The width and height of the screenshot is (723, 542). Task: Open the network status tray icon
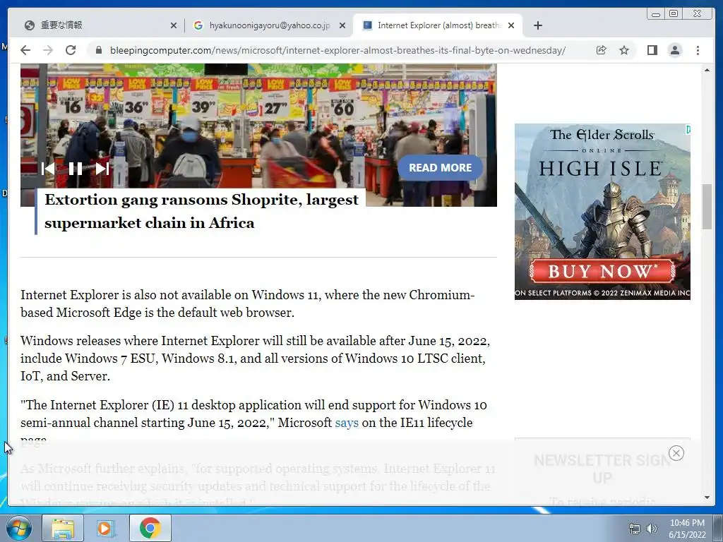[x=635, y=529]
